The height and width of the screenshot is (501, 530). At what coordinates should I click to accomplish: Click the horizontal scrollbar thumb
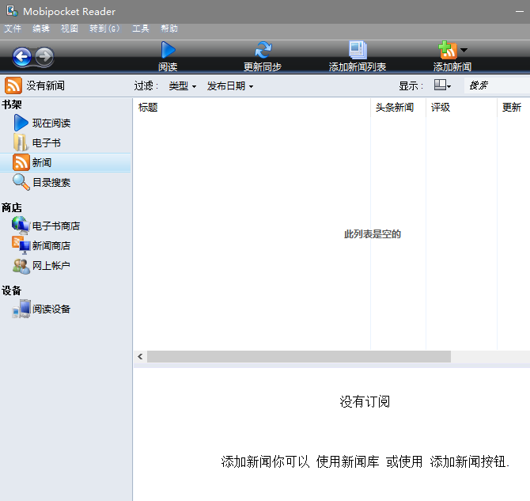click(x=299, y=356)
